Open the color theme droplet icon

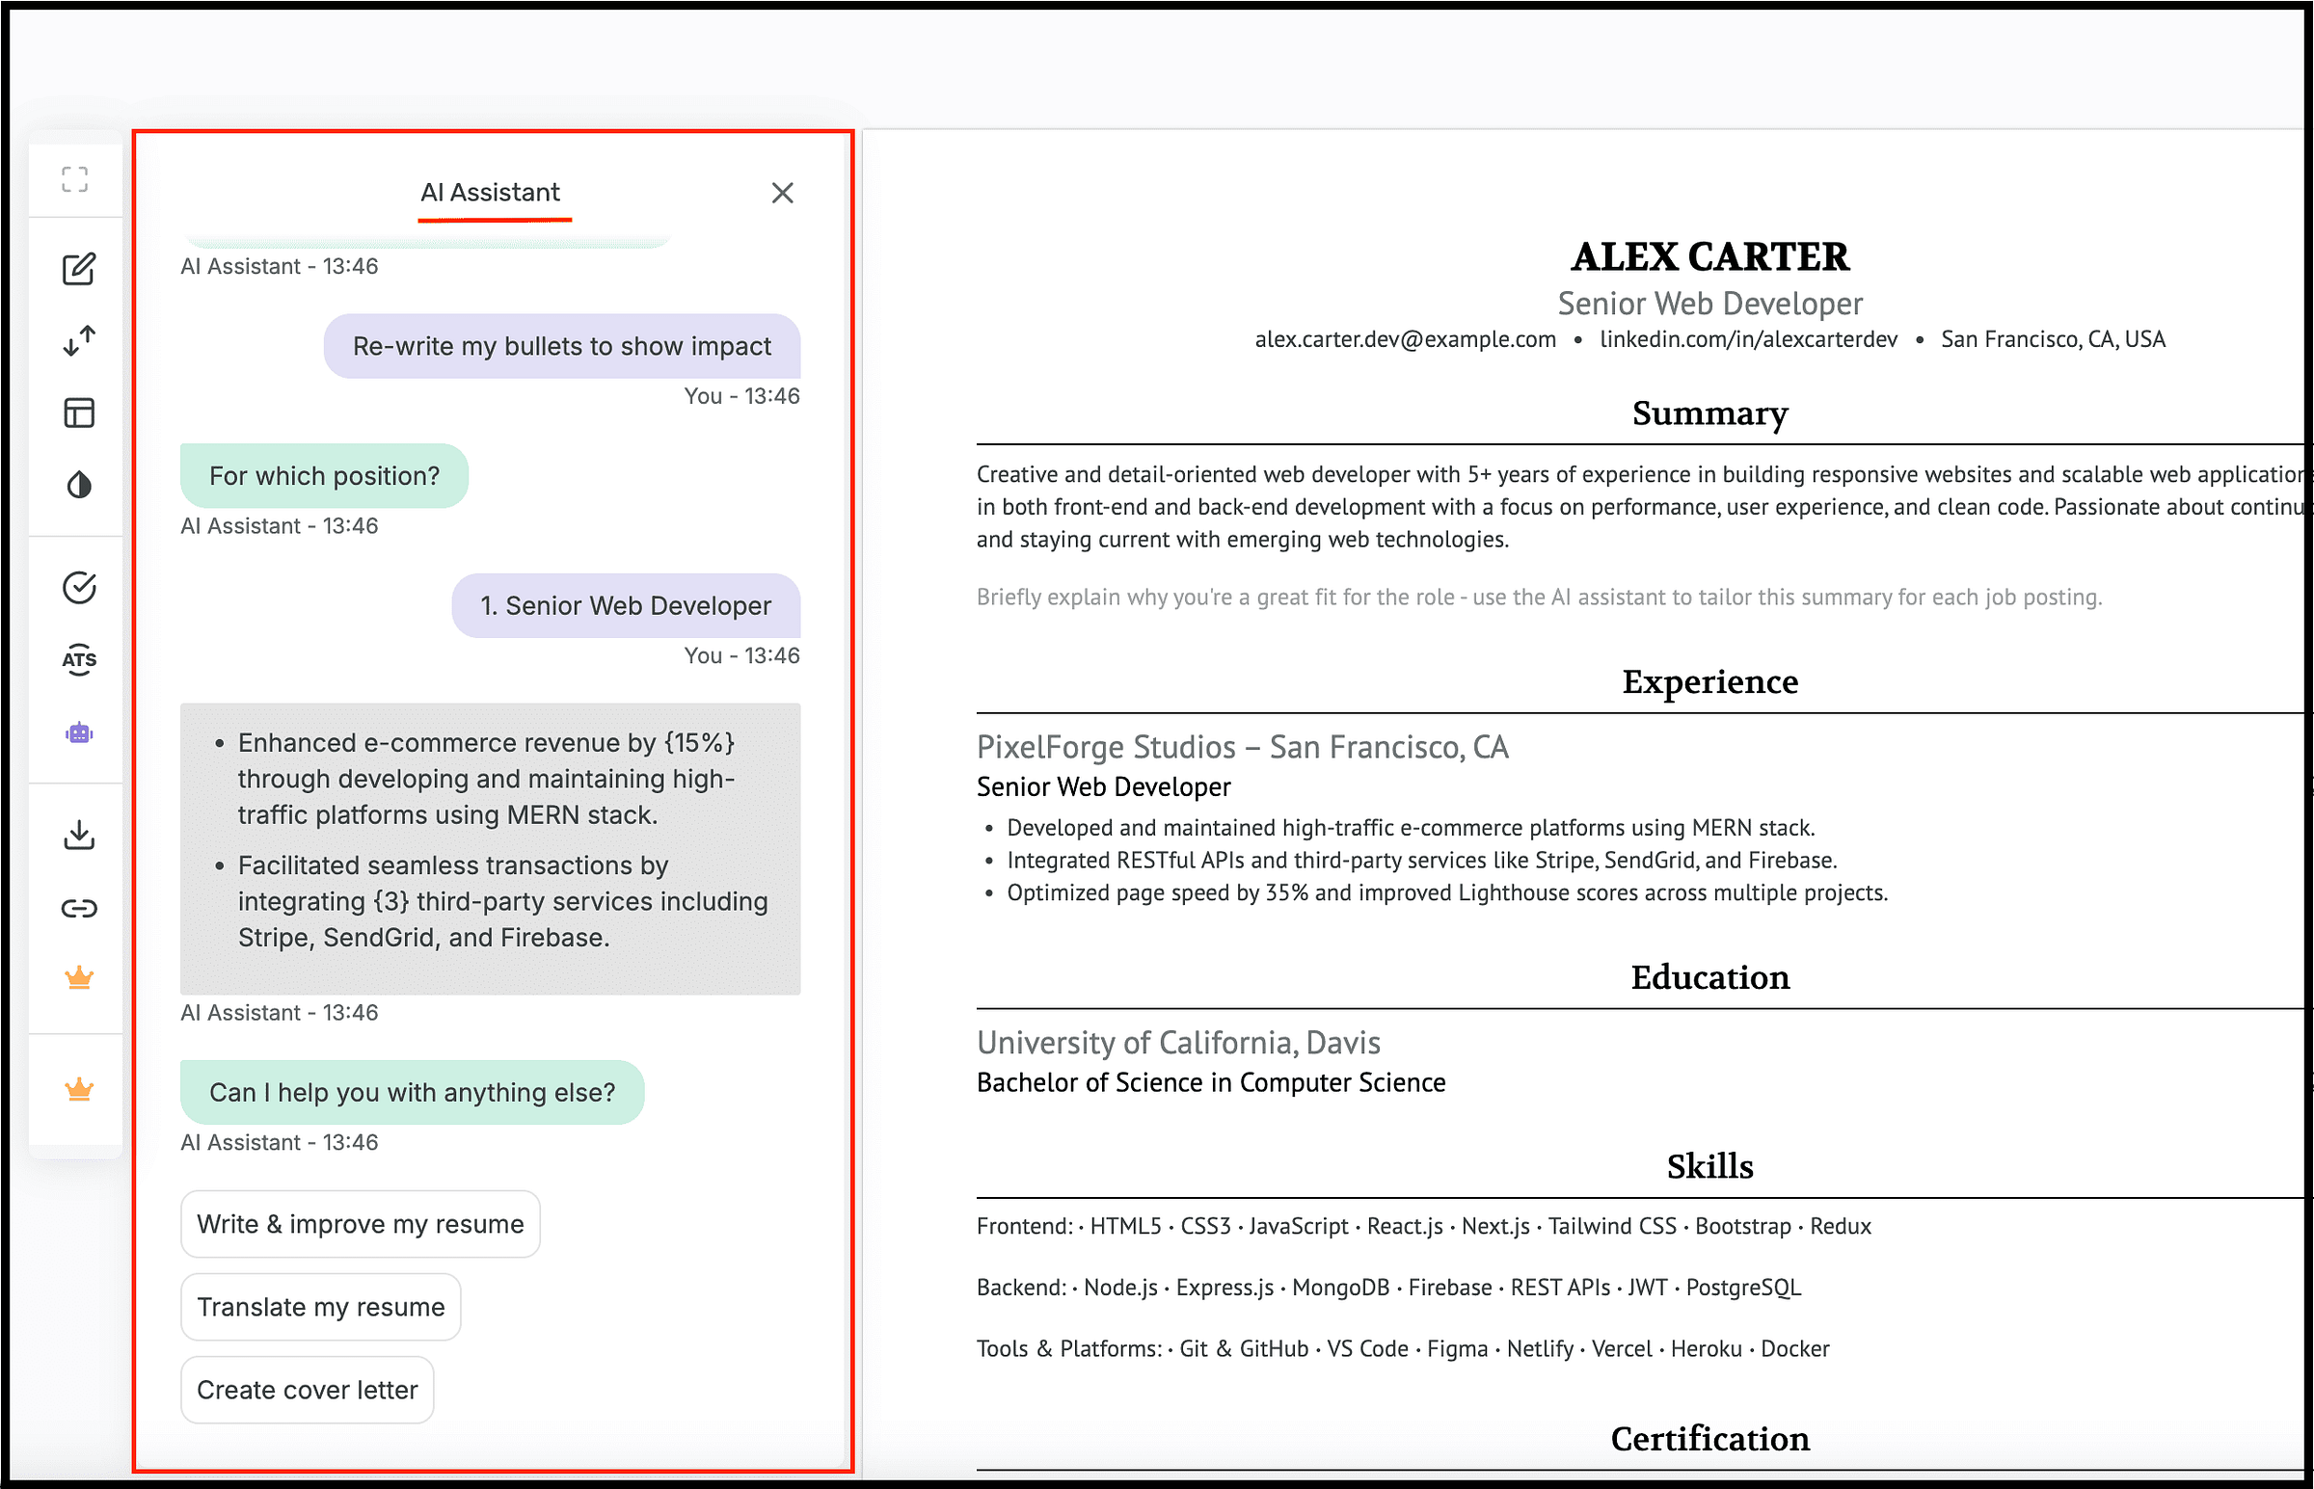pos(78,485)
